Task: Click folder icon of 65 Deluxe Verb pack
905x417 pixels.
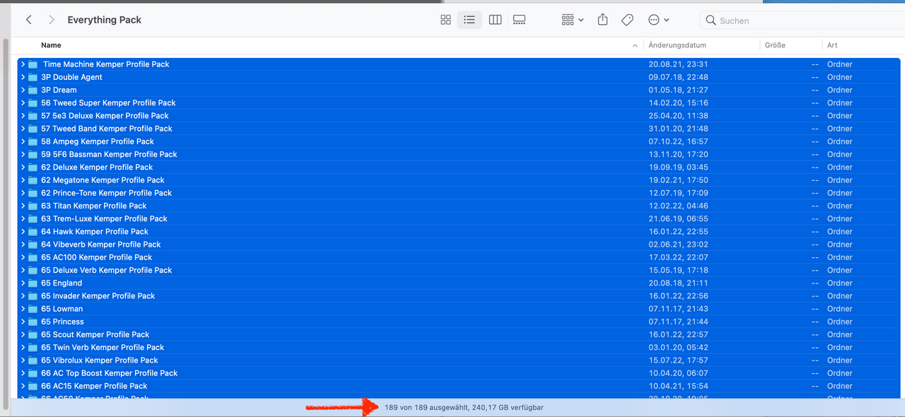Action: (33, 270)
